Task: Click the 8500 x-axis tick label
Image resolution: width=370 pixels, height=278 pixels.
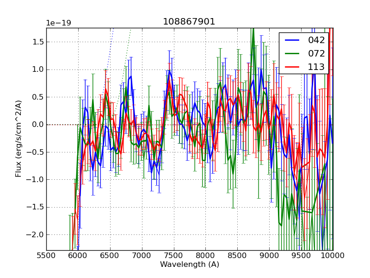Action: 238,255
